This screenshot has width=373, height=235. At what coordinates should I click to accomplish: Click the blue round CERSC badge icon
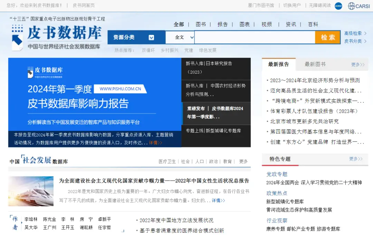pos(338,6)
